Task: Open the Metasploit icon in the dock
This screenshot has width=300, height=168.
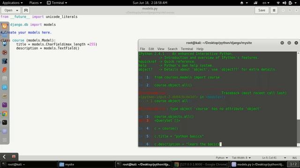Action: [x=5, y=43]
